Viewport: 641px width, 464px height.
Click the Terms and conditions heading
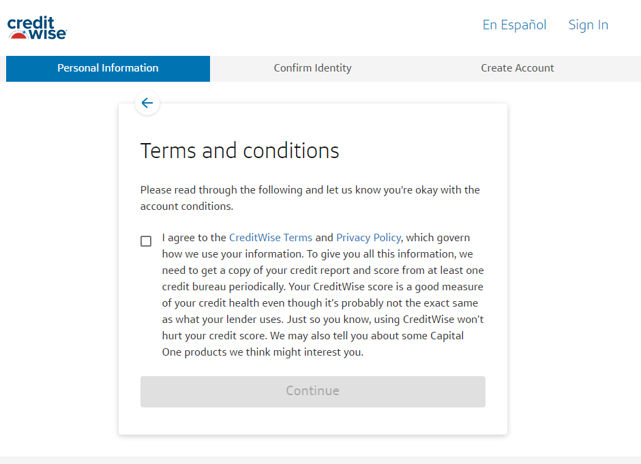pyautogui.click(x=239, y=151)
